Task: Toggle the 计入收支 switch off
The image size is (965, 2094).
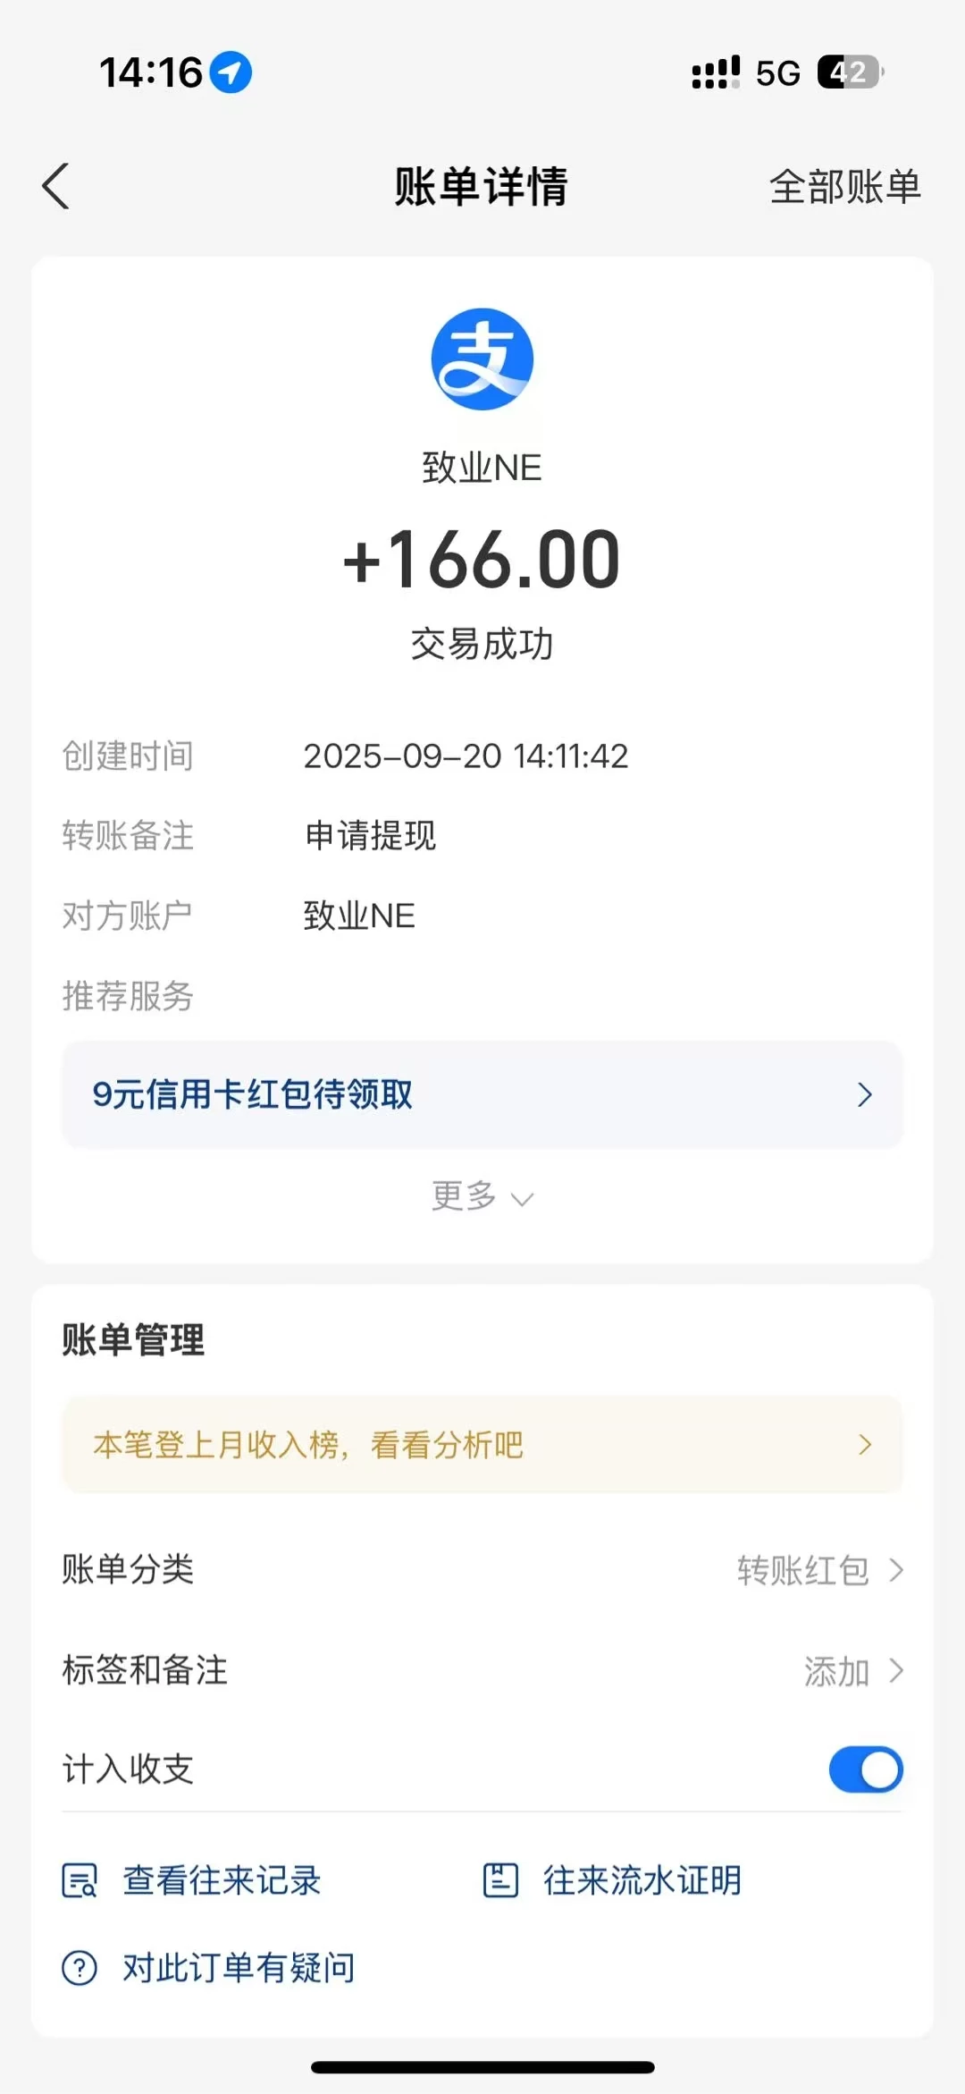Action: coord(865,1769)
